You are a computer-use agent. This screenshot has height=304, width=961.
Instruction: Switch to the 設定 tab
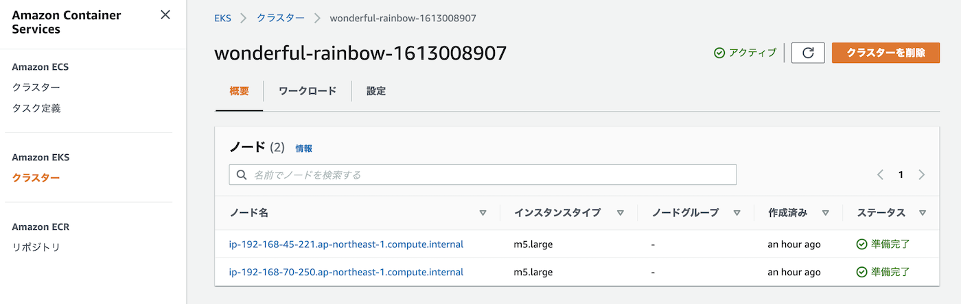coord(376,91)
